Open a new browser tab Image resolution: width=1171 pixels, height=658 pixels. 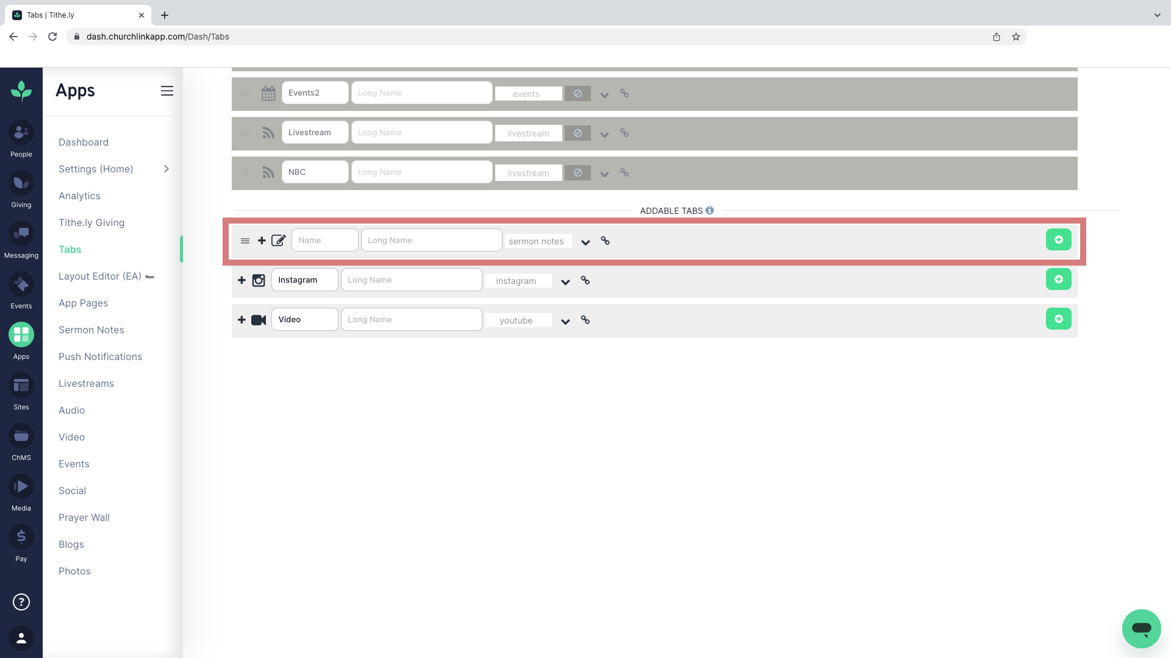coord(165,15)
